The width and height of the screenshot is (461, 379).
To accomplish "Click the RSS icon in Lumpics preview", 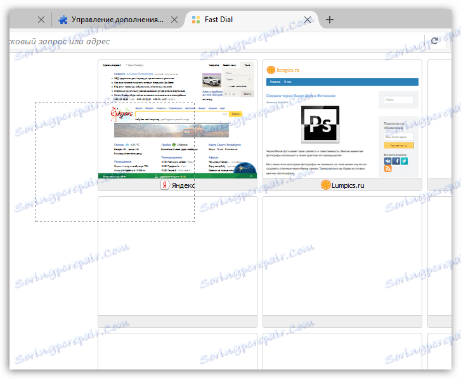I will click(x=387, y=168).
